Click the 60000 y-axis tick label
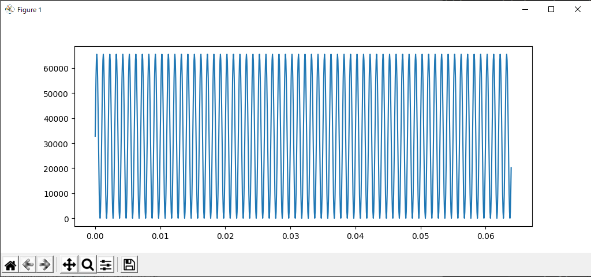Image resolution: width=591 pixels, height=277 pixels. tap(57, 69)
